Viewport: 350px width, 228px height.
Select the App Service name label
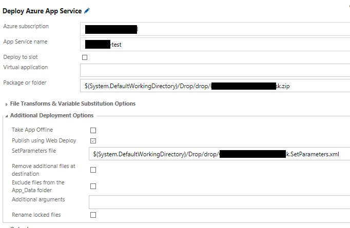[25, 42]
